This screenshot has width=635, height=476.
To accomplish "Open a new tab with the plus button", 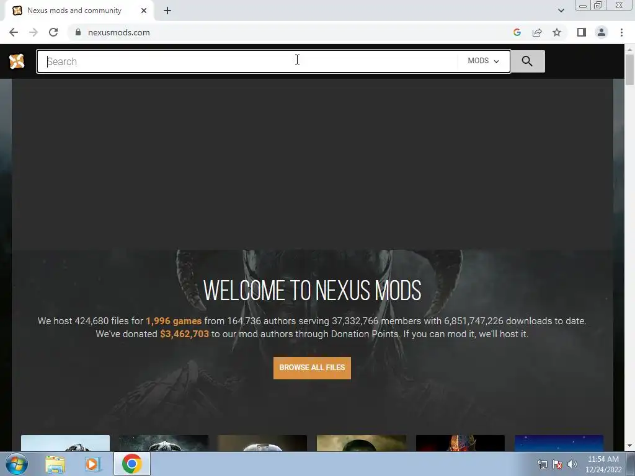I will (167, 11).
